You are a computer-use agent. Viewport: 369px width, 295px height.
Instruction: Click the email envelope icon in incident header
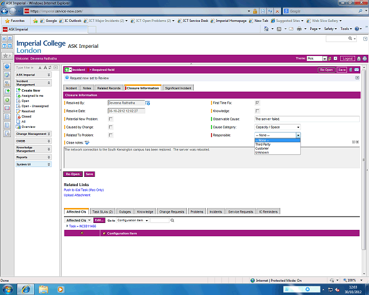pyautogui.click(x=357, y=70)
